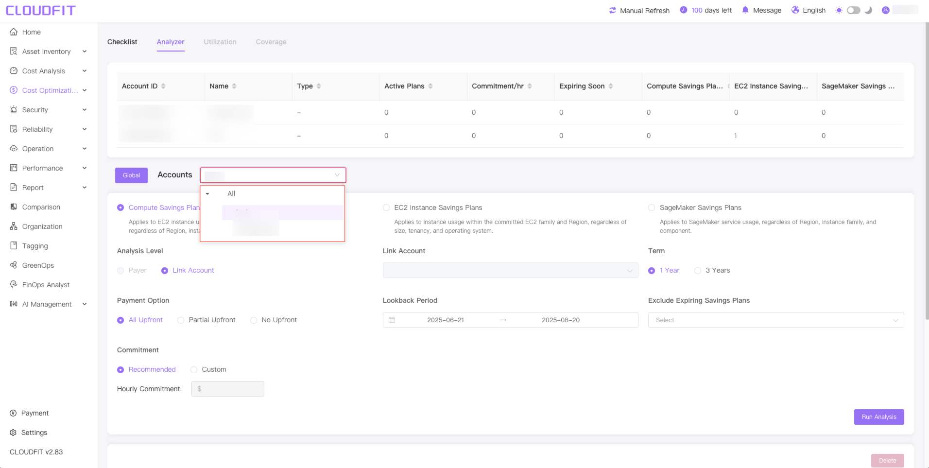Click the Tagging sidebar icon
929x468 pixels.
[x=14, y=246]
